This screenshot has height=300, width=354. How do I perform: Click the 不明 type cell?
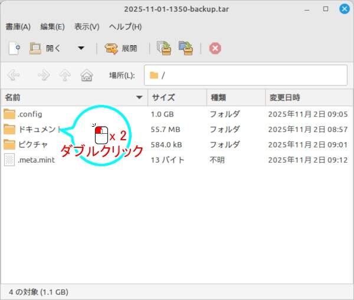coord(217,160)
